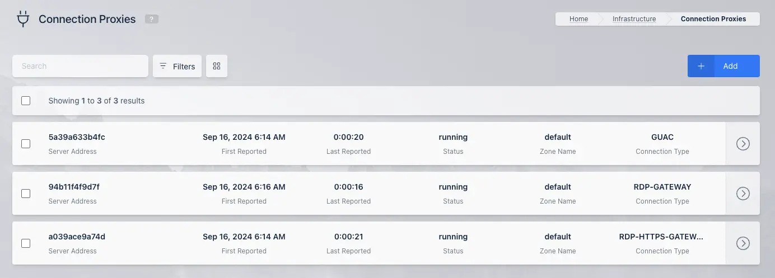Go to Home in the breadcrumb
The image size is (775, 278).
click(578, 19)
